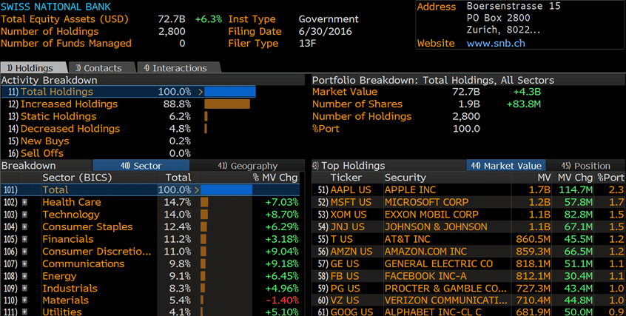Click the plus icon beside Consumer Discretionary

[26, 252]
